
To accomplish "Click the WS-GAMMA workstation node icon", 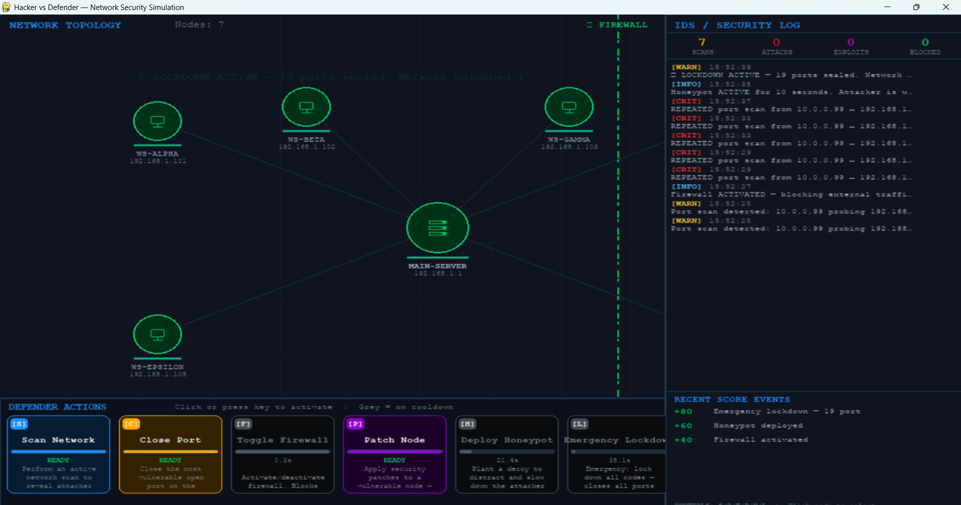I will pos(569,107).
